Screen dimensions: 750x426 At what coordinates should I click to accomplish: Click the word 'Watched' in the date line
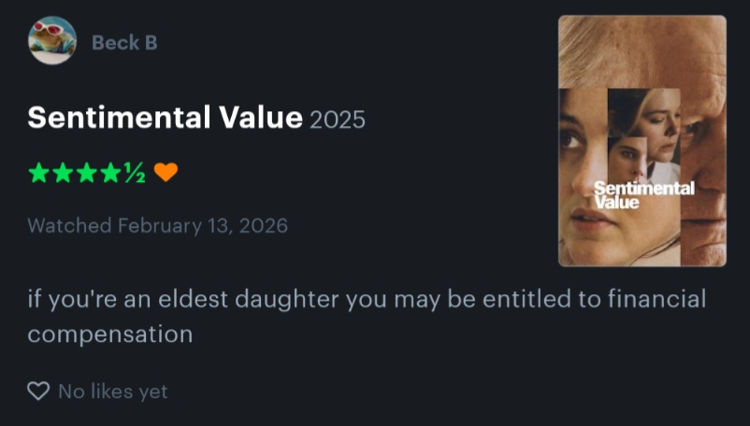click(69, 225)
